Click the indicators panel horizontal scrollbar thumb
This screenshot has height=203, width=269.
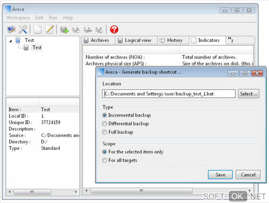(141, 191)
